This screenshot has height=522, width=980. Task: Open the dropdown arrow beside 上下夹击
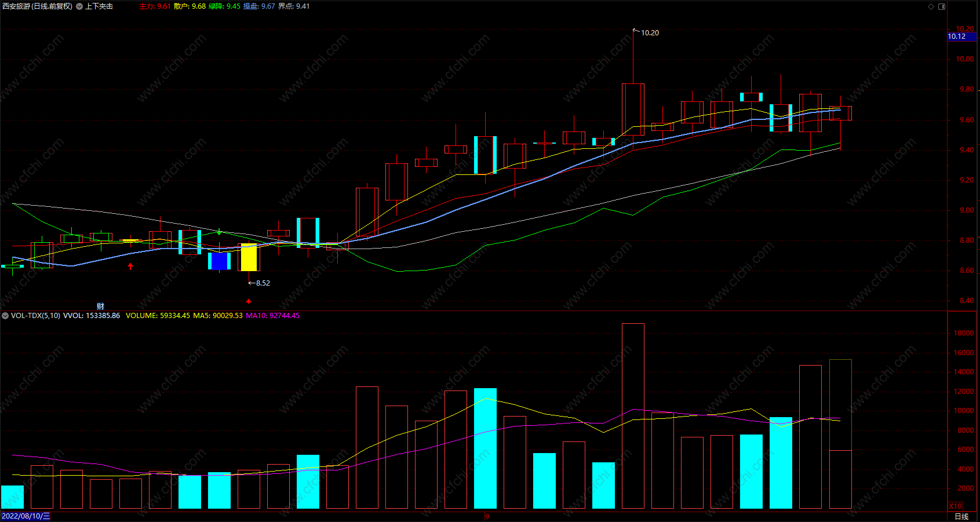tap(79, 6)
